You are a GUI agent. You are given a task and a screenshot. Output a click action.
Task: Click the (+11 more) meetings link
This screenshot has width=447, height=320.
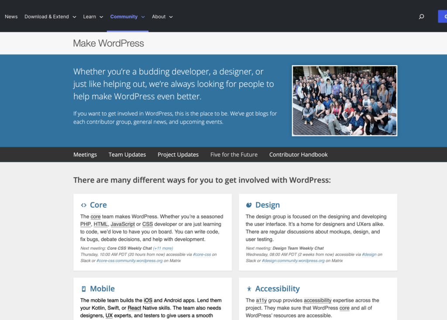point(163,248)
